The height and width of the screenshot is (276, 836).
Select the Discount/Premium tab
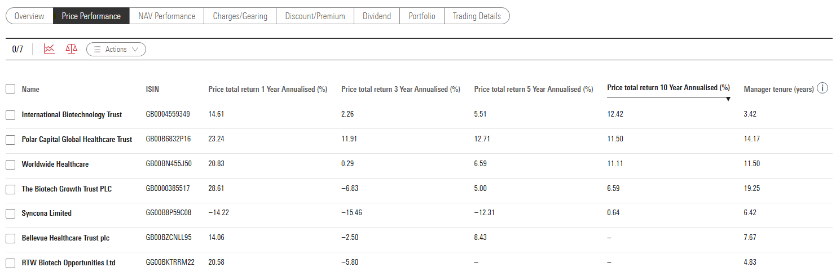pos(315,16)
